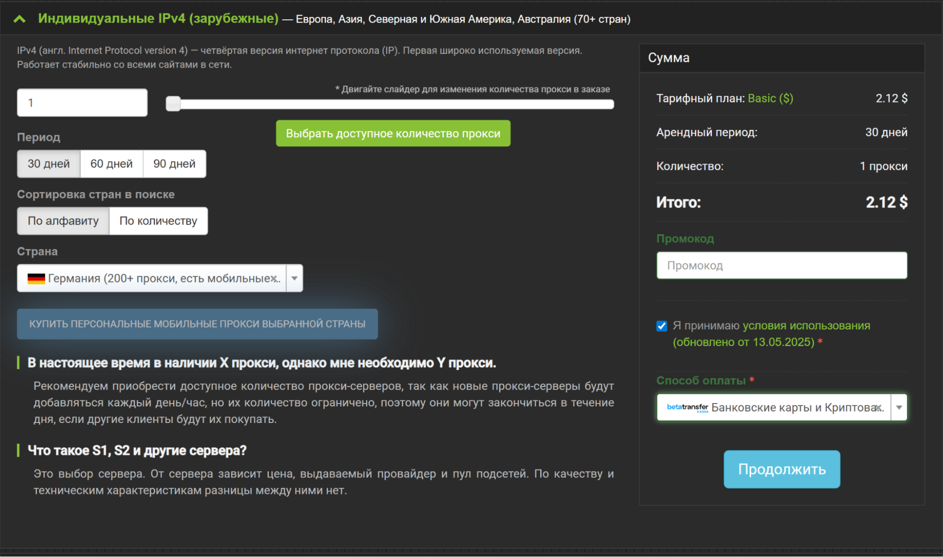Viewport: 943px width, 557px height.
Task: Focus the Промокод input field
Action: tap(781, 265)
